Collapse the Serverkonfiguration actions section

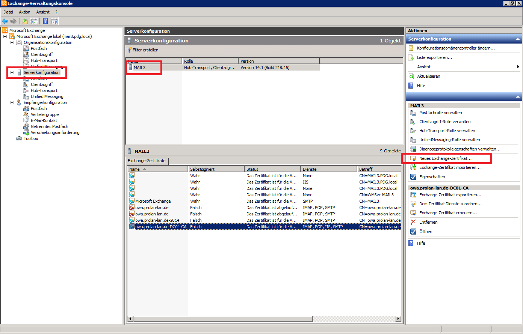coord(518,39)
